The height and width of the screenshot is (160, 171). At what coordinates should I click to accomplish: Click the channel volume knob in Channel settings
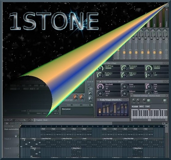pos(138,101)
